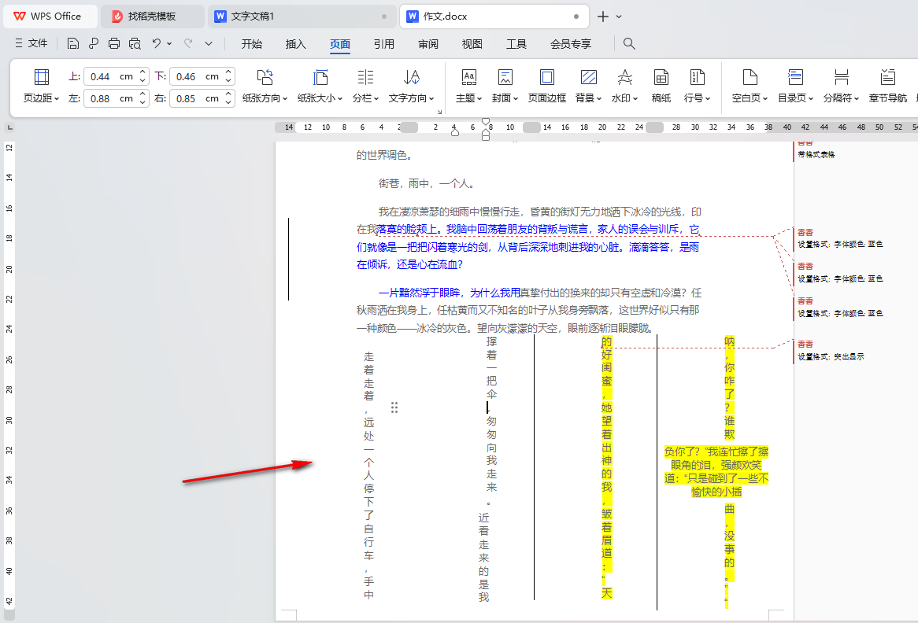Click the print icon in the quick toolbar
Screen dimensions: 918x623
coord(114,43)
